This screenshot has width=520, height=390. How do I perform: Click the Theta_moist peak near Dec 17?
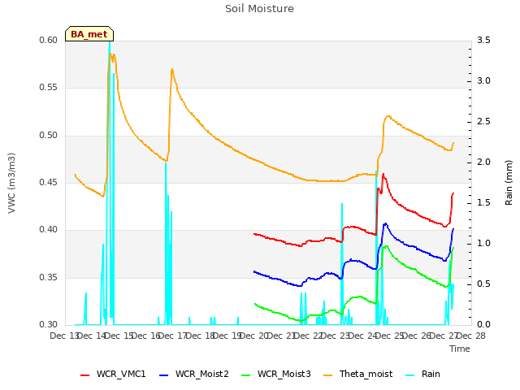click(x=172, y=70)
